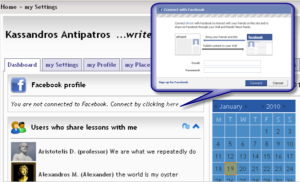Screen dimensions: 300x182
Task: Select January 19 in the calendar
Action: (x=230, y=169)
